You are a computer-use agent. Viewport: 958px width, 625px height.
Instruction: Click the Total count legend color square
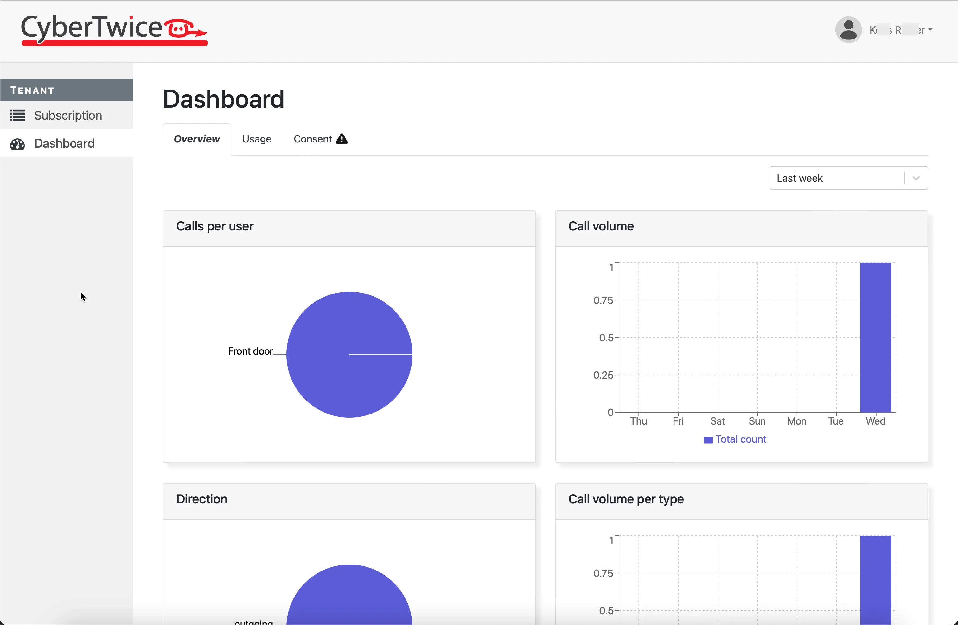708,440
